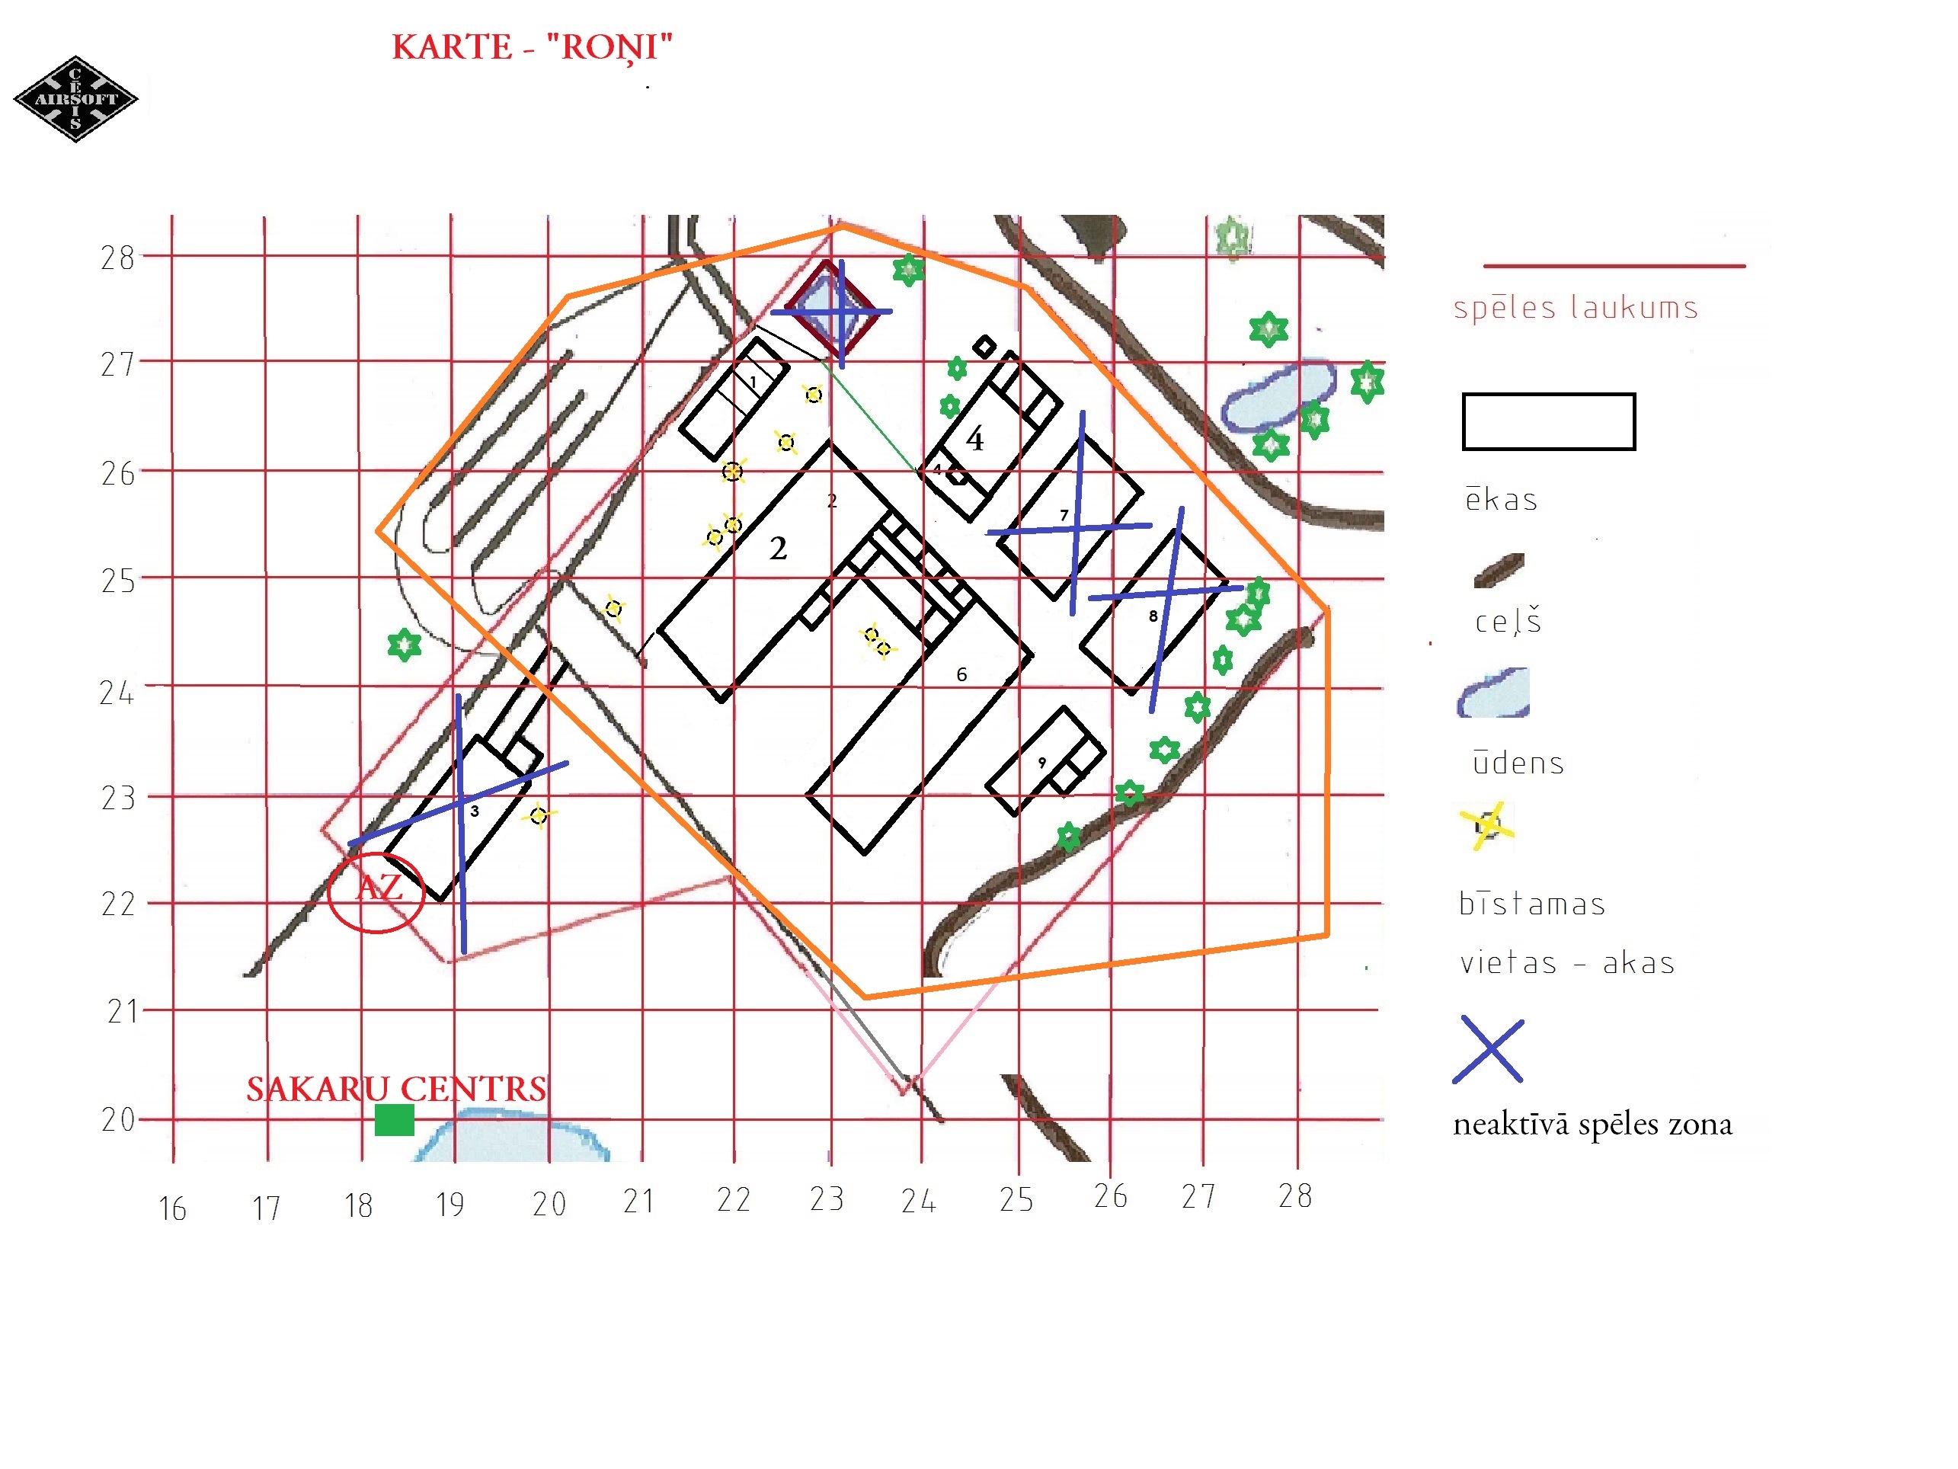Screen dimensions: 1958x1469
Task: Click building number 6 label
Action: [x=961, y=675]
